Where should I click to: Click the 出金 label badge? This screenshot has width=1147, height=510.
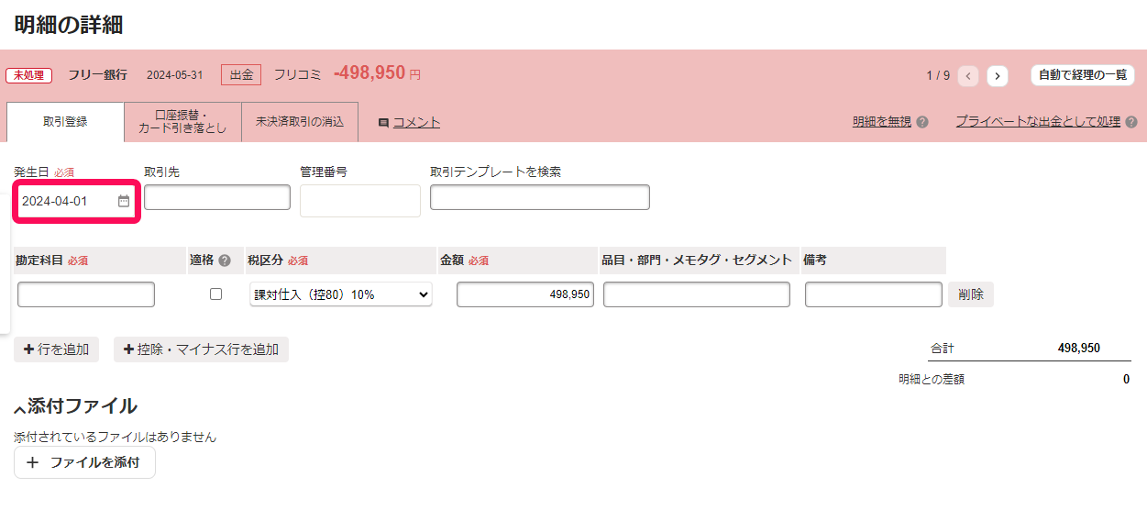coord(241,74)
